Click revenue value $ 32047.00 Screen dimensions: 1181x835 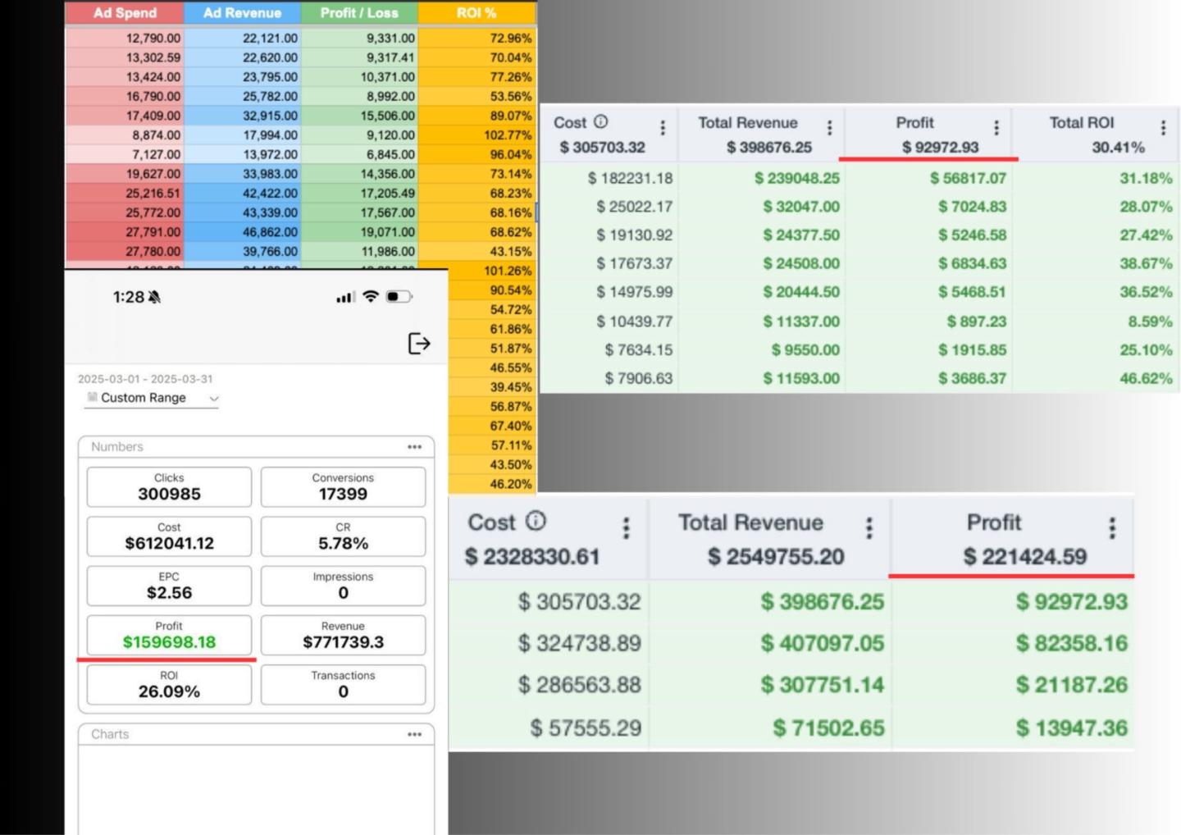pos(801,207)
